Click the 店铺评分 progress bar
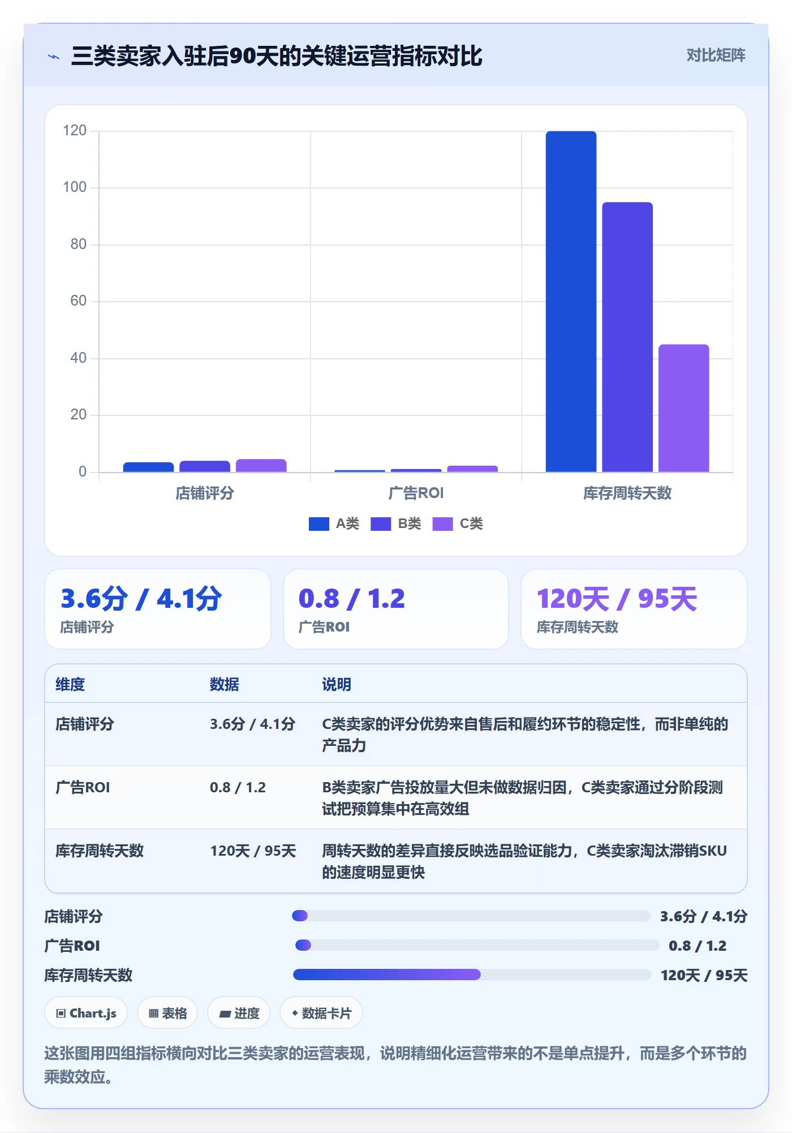 (x=471, y=916)
